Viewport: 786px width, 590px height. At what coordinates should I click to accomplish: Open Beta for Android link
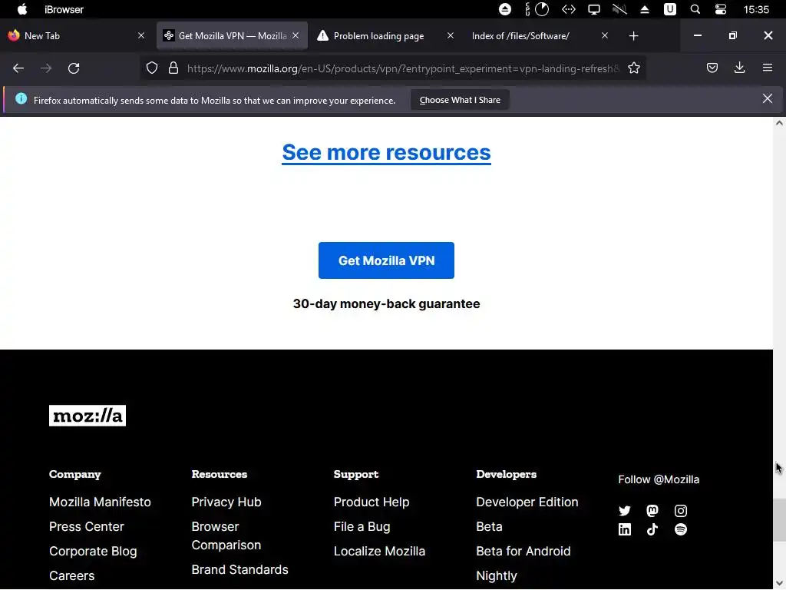pyautogui.click(x=523, y=551)
